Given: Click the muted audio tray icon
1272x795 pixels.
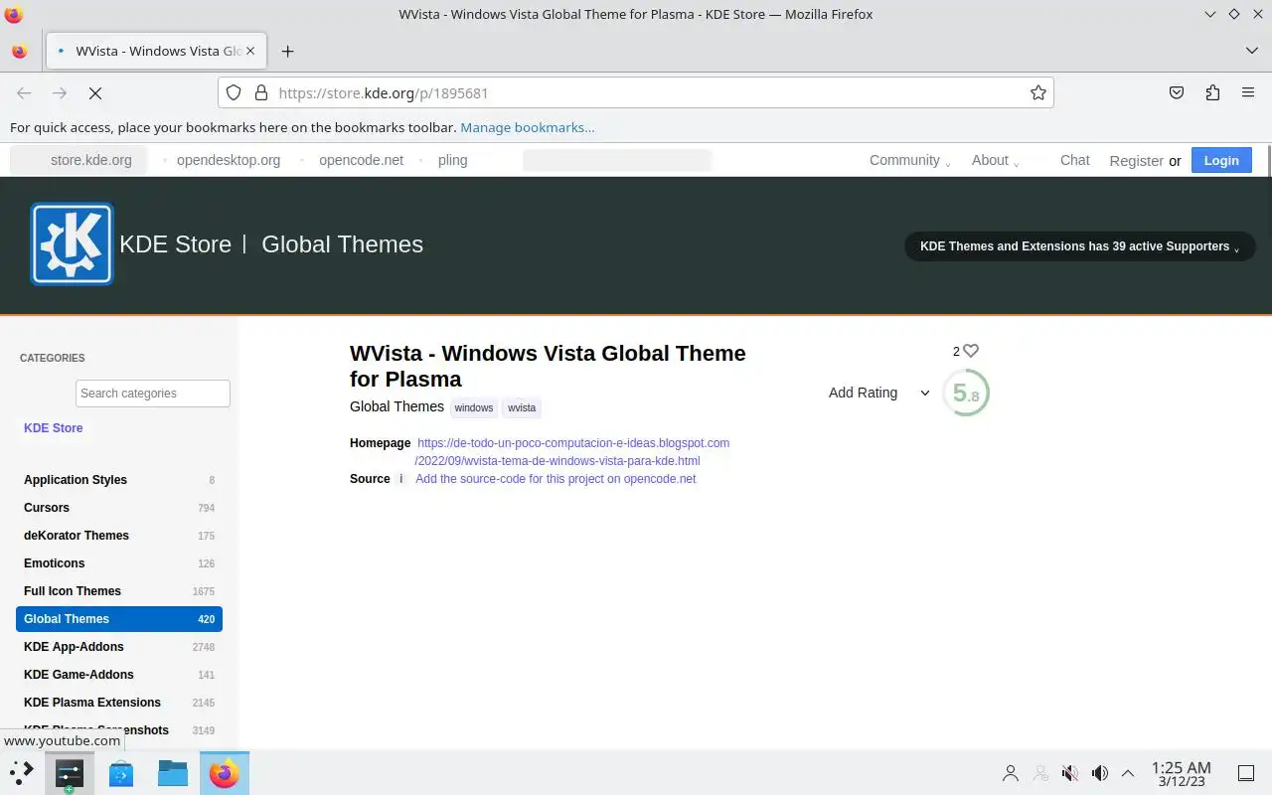Looking at the screenshot, I should point(1070,772).
